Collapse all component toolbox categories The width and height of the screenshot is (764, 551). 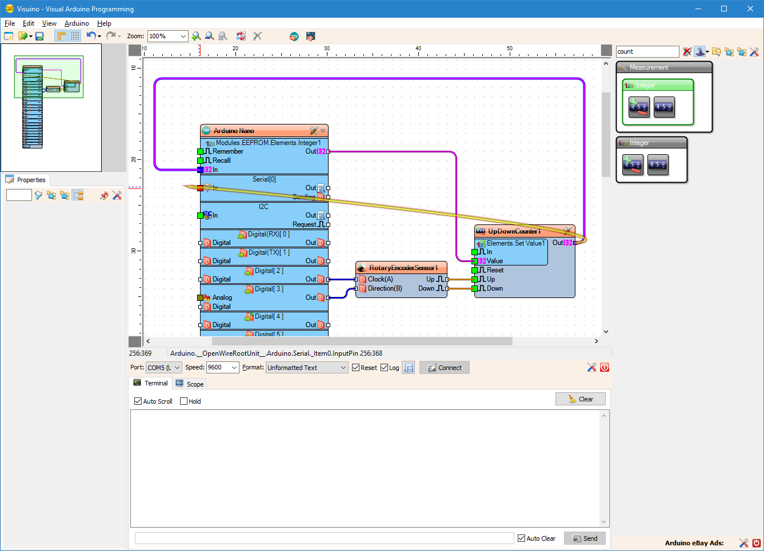pos(742,51)
